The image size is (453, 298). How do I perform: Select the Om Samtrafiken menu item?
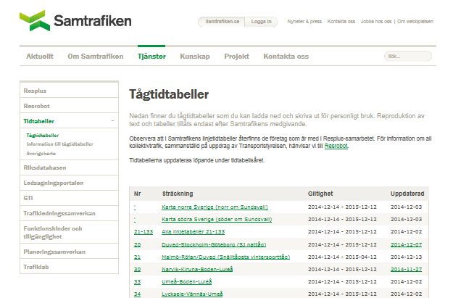pos(96,57)
